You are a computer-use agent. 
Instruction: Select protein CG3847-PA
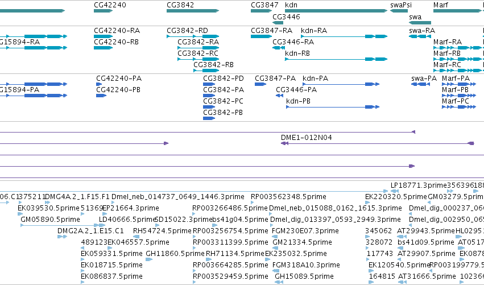tap(275, 79)
